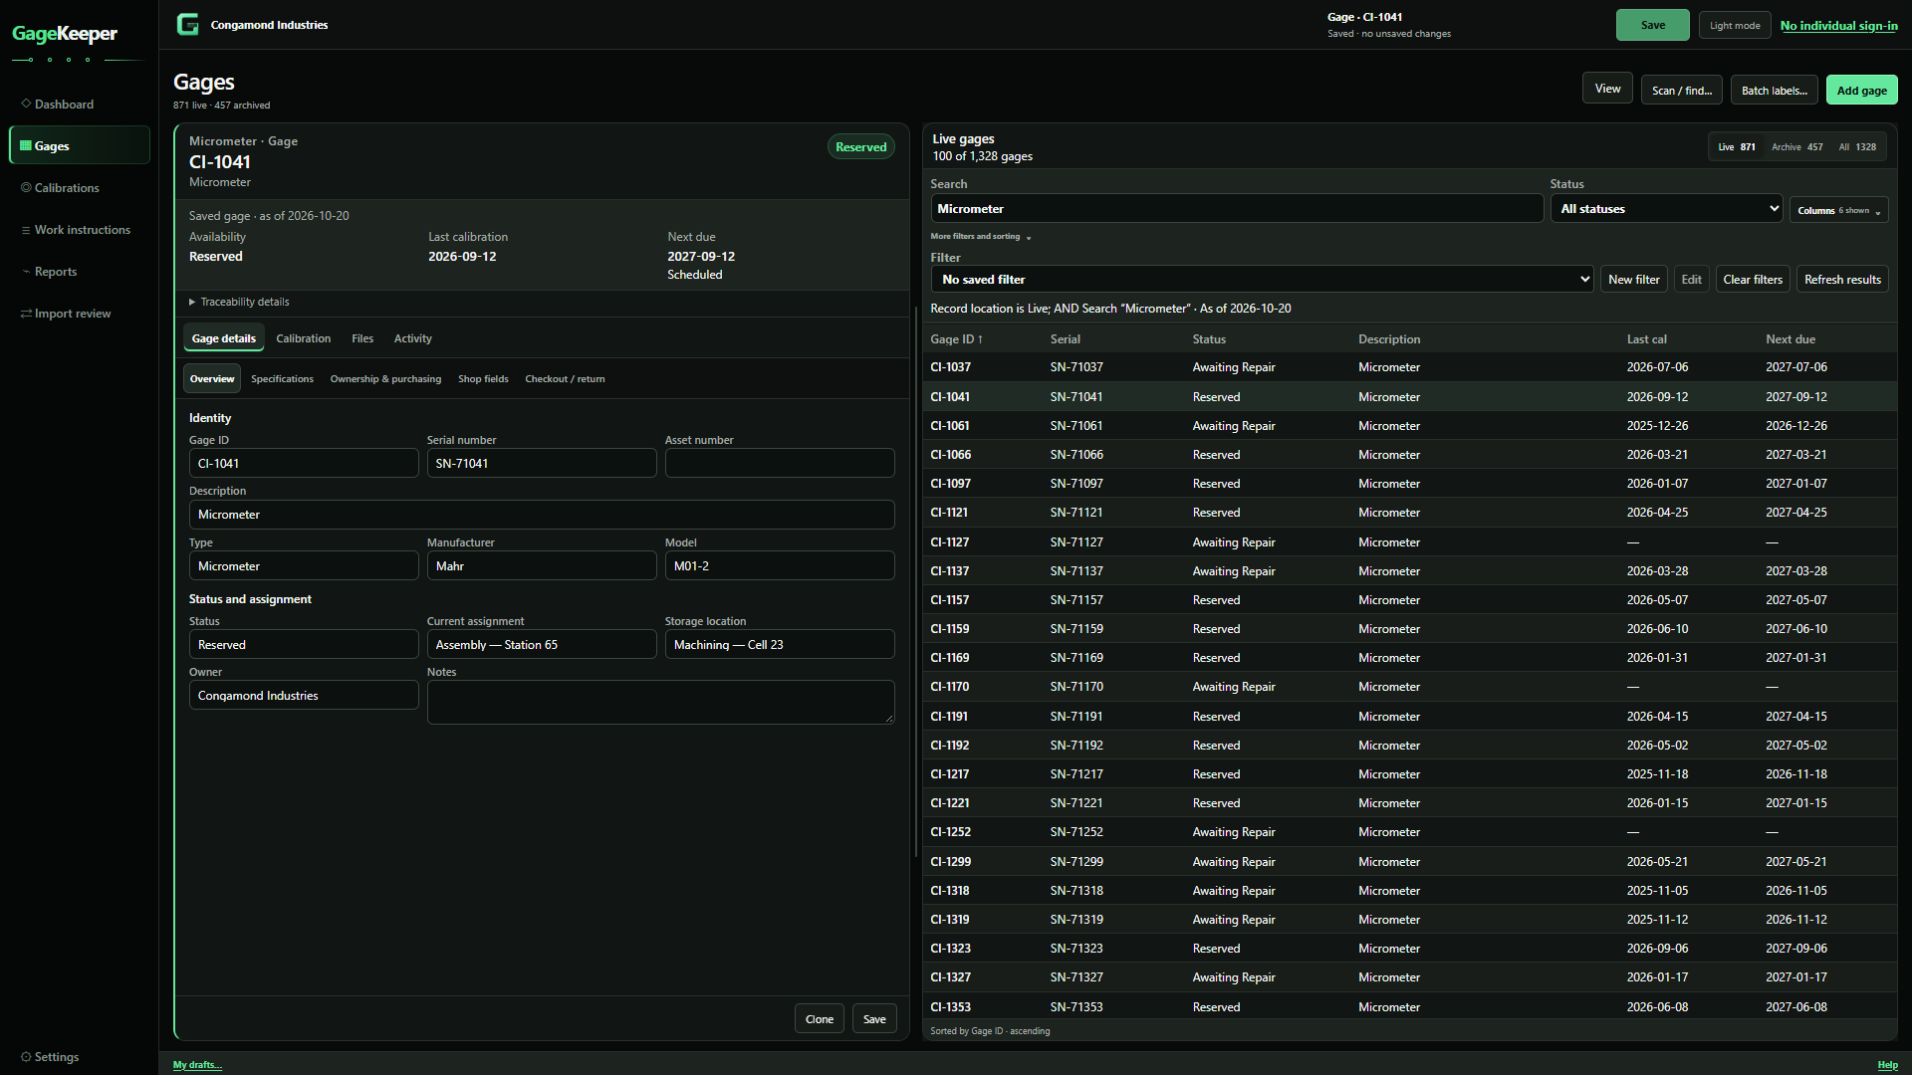The height and width of the screenshot is (1075, 1912).
Task: Open Calibrations in the sidebar
Action: pos(80,187)
